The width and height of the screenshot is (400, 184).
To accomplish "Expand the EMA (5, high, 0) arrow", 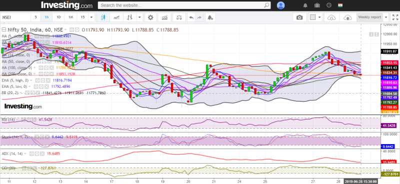I will [31, 80].
